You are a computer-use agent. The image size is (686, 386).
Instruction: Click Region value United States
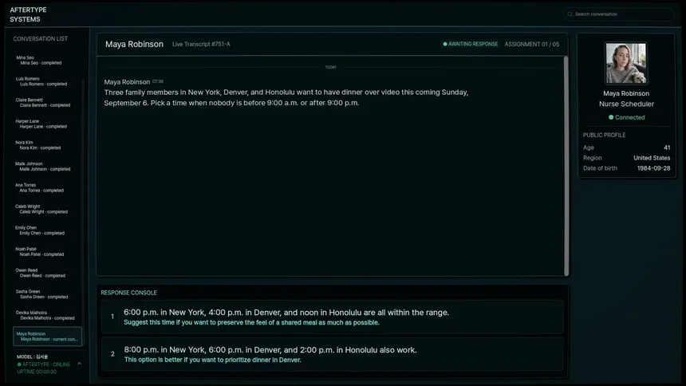click(652, 158)
